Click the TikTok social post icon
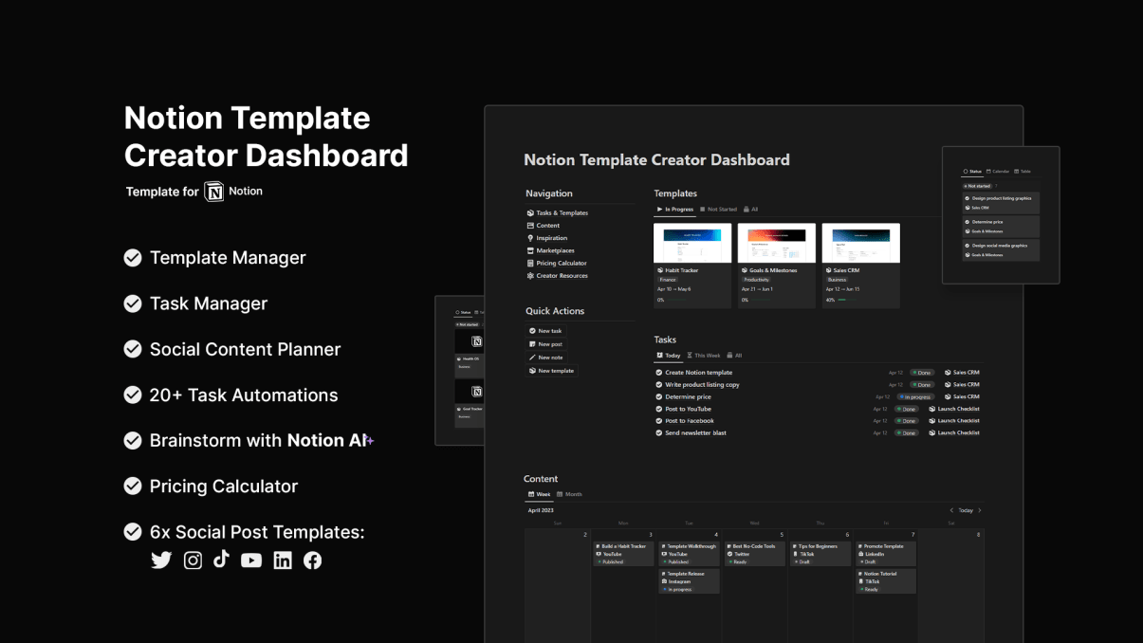1143x643 pixels. (x=222, y=560)
